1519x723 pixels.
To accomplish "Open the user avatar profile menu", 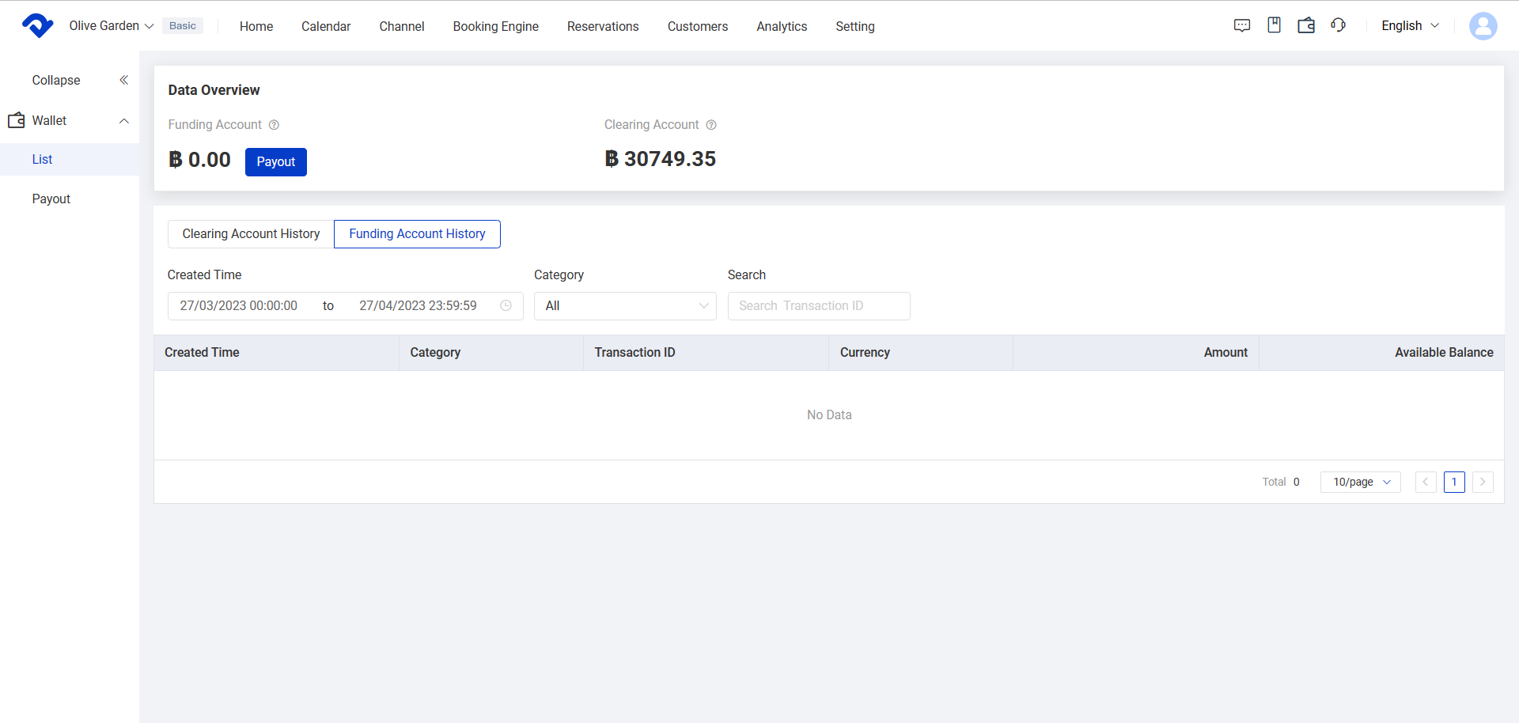I will (x=1483, y=26).
